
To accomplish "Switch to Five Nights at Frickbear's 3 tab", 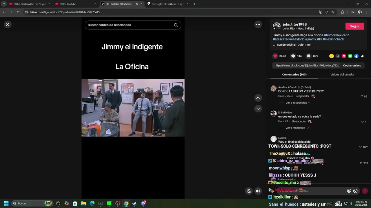I will point(168,4).
